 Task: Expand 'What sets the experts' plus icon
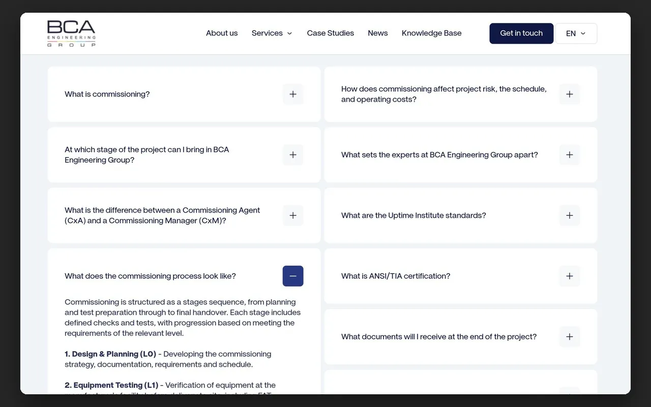pos(570,155)
